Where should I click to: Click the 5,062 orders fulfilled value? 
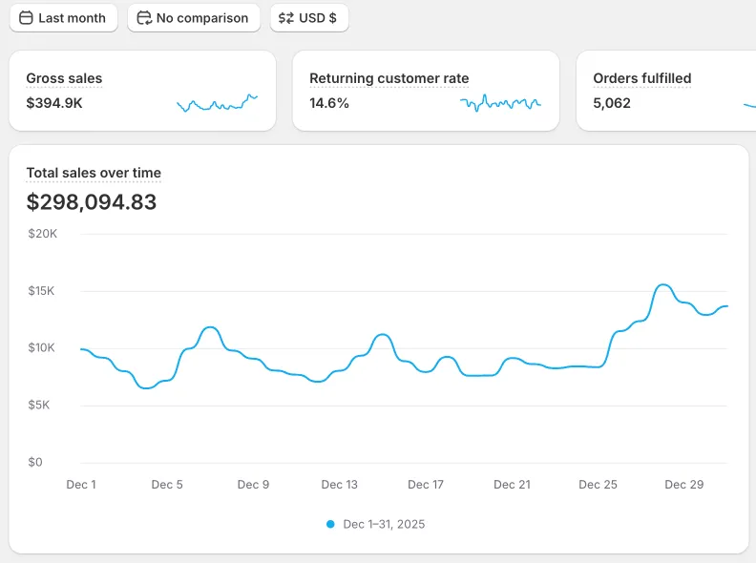612,103
